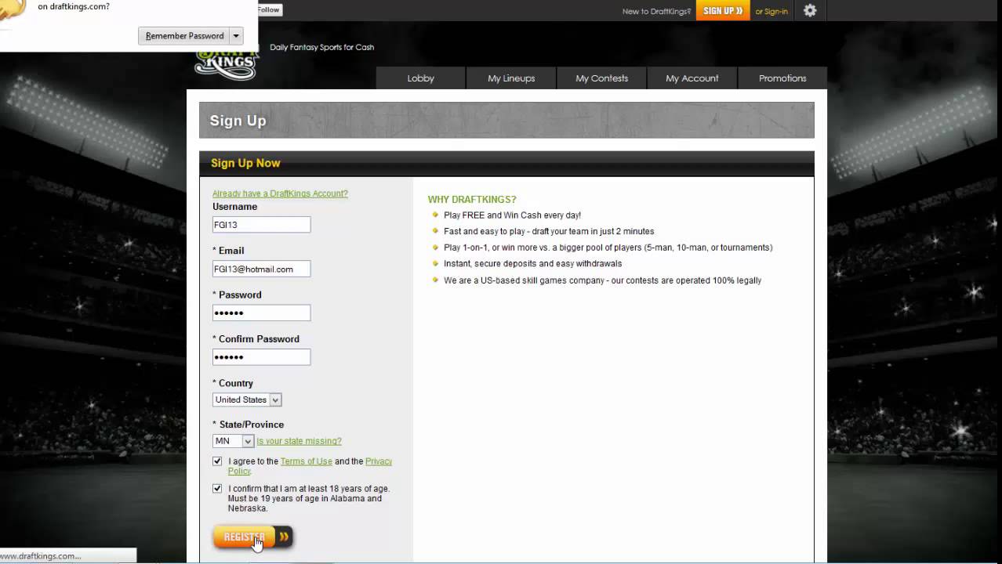Open the Lobby tab
The image size is (1002, 564).
(421, 78)
